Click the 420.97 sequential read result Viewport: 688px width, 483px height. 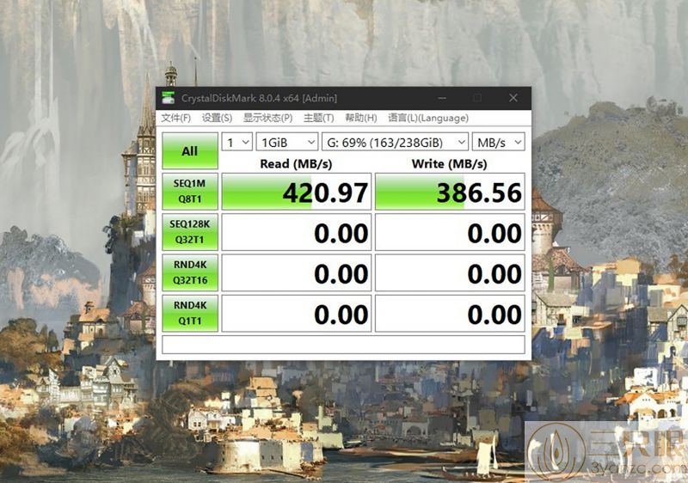(x=297, y=192)
